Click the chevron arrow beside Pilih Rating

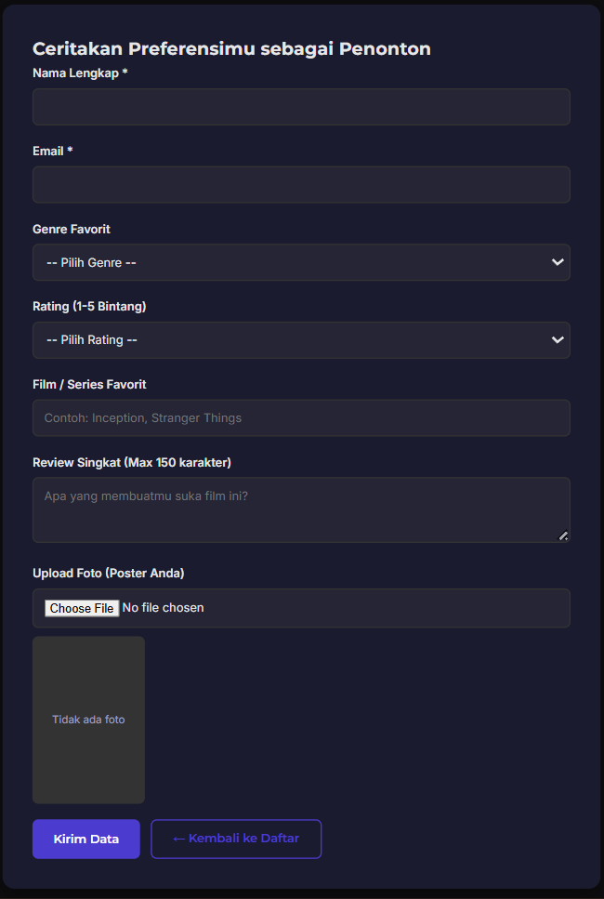[558, 340]
